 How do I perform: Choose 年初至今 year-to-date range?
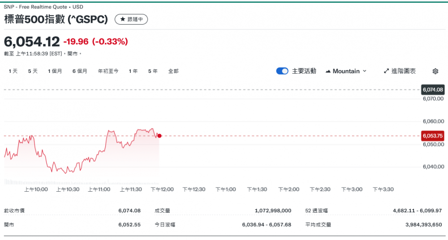pos(108,71)
